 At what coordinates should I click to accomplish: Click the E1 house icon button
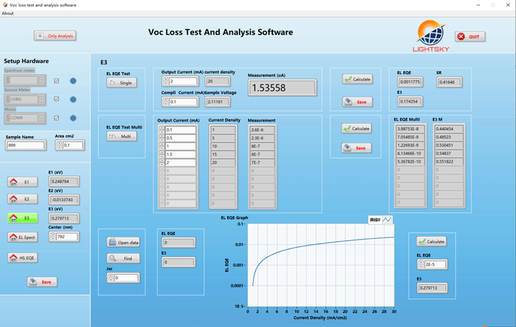22,182
